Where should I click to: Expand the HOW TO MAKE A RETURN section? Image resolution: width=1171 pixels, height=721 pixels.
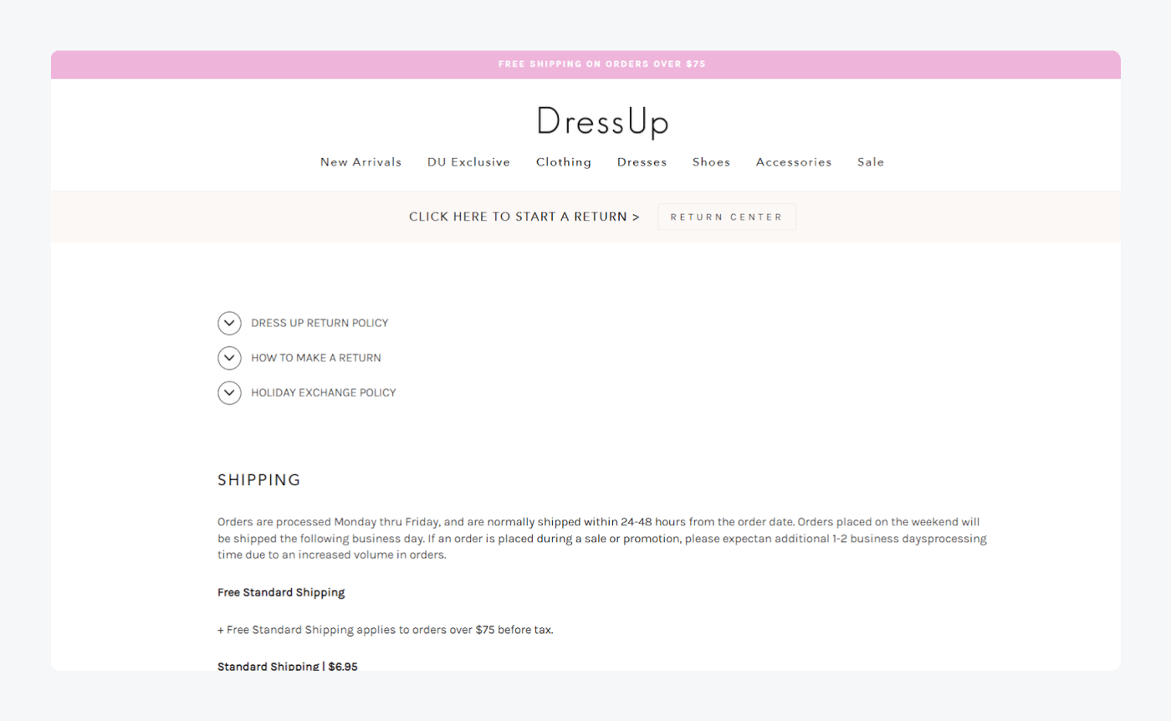pyautogui.click(x=316, y=357)
